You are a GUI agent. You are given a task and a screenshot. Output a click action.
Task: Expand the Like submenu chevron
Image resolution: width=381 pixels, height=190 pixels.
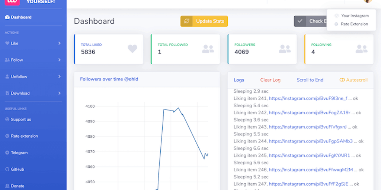click(59, 43)
